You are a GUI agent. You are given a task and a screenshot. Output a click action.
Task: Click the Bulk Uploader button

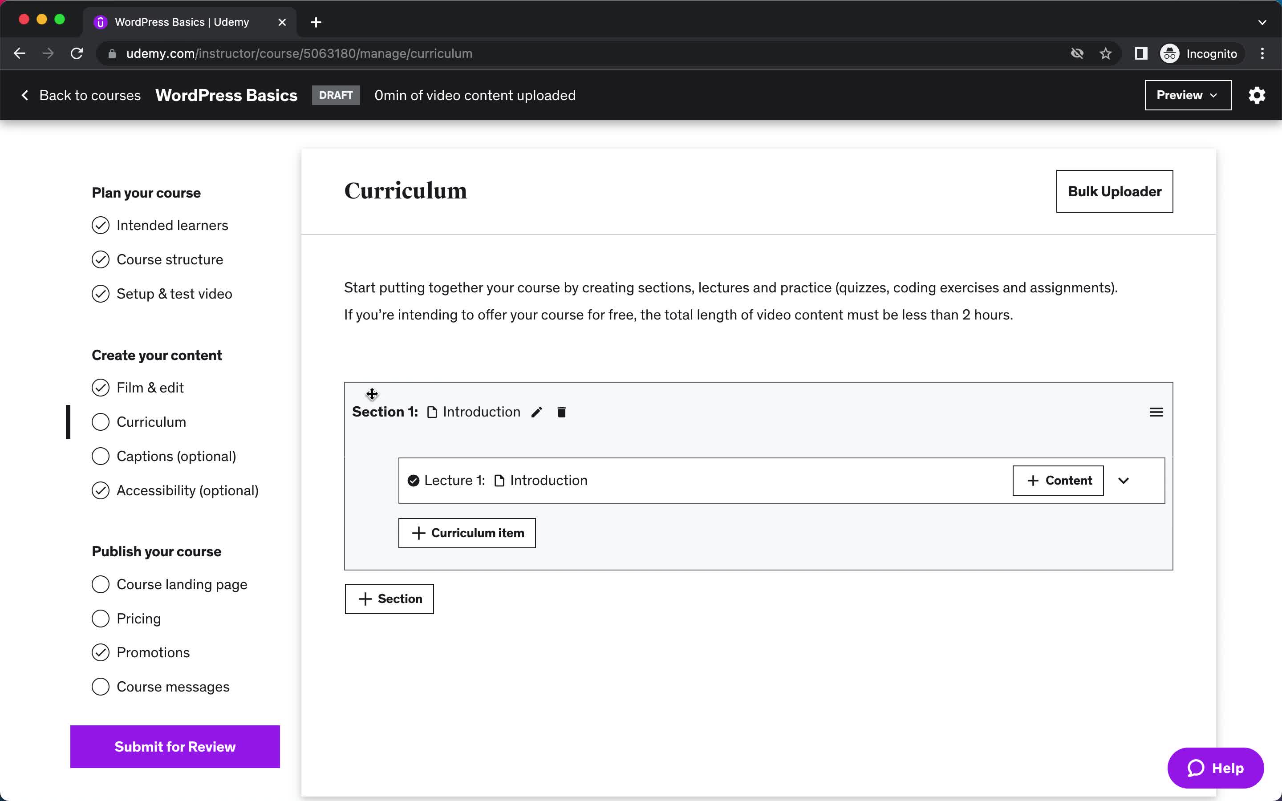(x=1115, y=191)
